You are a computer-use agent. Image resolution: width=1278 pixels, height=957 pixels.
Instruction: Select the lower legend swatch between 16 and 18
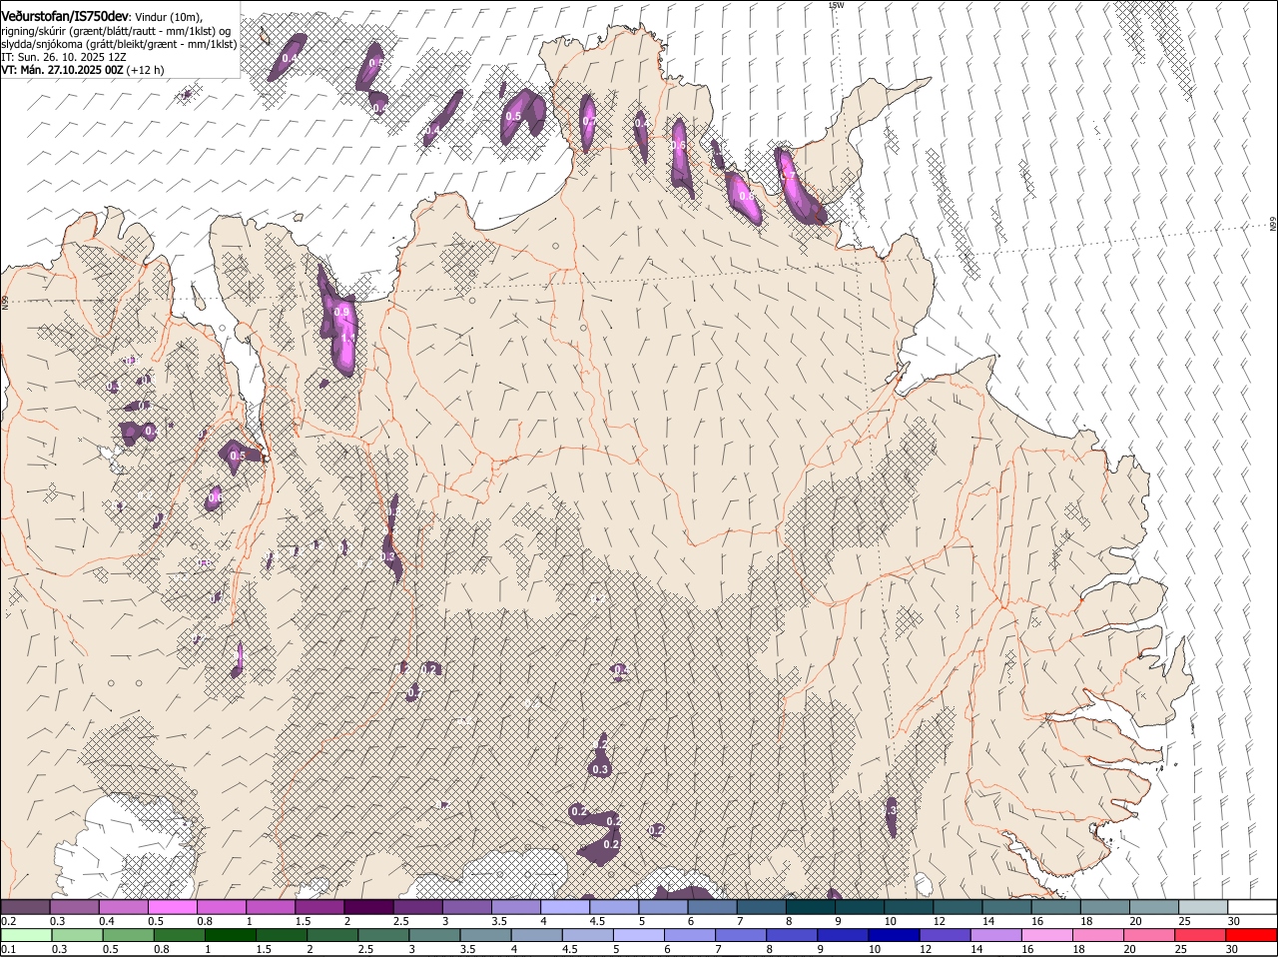(x=1048, y=935)
